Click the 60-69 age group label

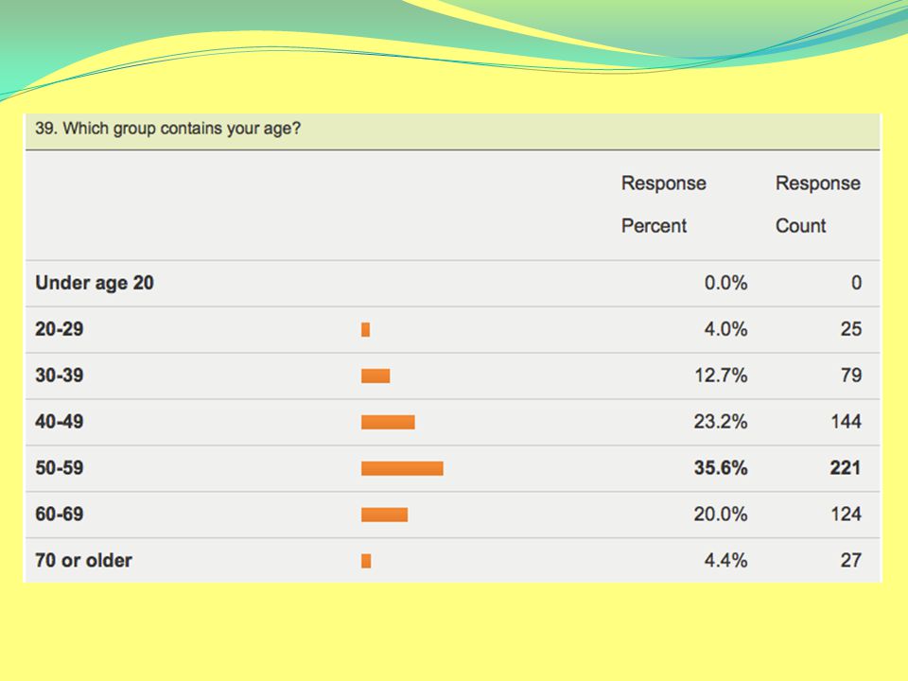point(59,515)
